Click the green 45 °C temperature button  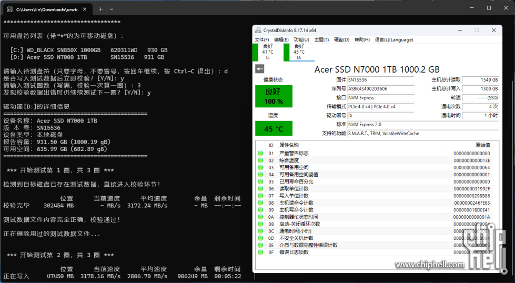click(274, 128)
